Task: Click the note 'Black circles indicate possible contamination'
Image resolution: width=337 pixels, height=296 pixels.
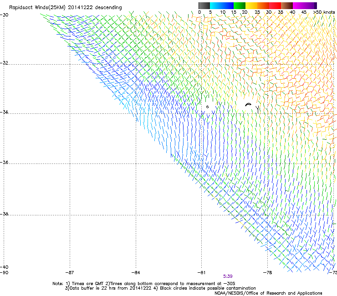Action: [208, 288]
